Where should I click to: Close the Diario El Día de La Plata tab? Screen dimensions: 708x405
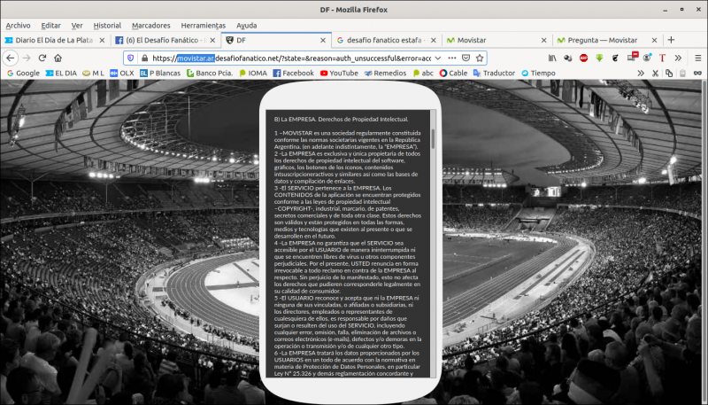pos(102,40)
